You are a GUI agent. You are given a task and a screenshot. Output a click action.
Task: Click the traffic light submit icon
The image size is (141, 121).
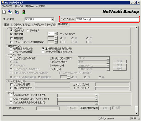coord(24,12)
